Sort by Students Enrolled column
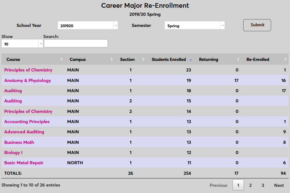The width and height of the screenshot is (290, 193). point(170,59)
